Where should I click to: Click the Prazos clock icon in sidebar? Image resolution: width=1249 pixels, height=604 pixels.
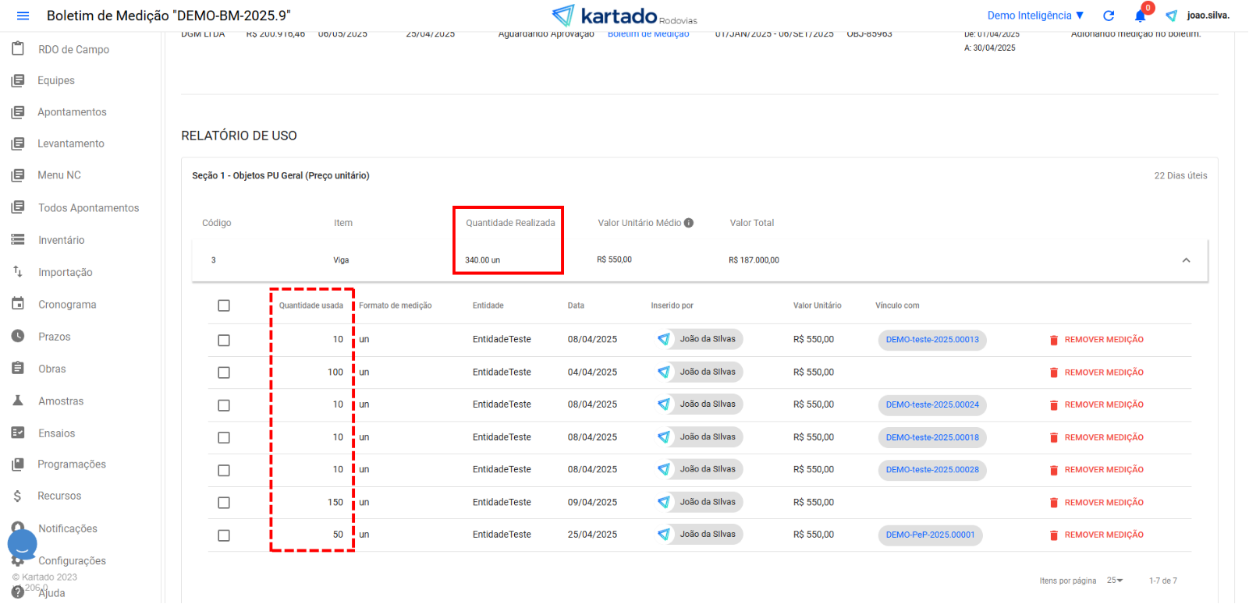18,336
